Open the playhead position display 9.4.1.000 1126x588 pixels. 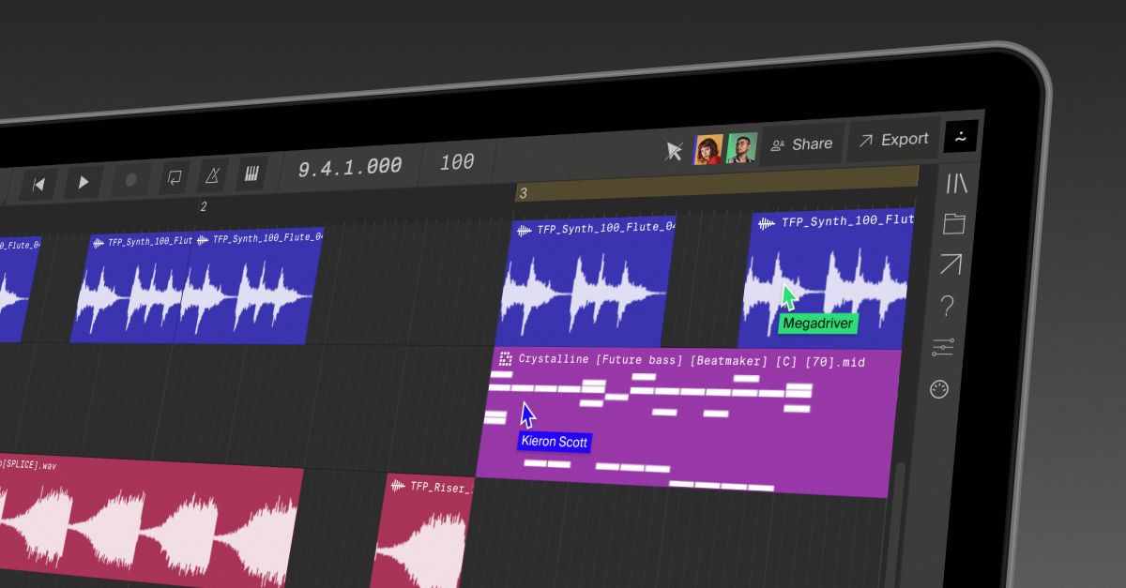click(x=352, y=166)
